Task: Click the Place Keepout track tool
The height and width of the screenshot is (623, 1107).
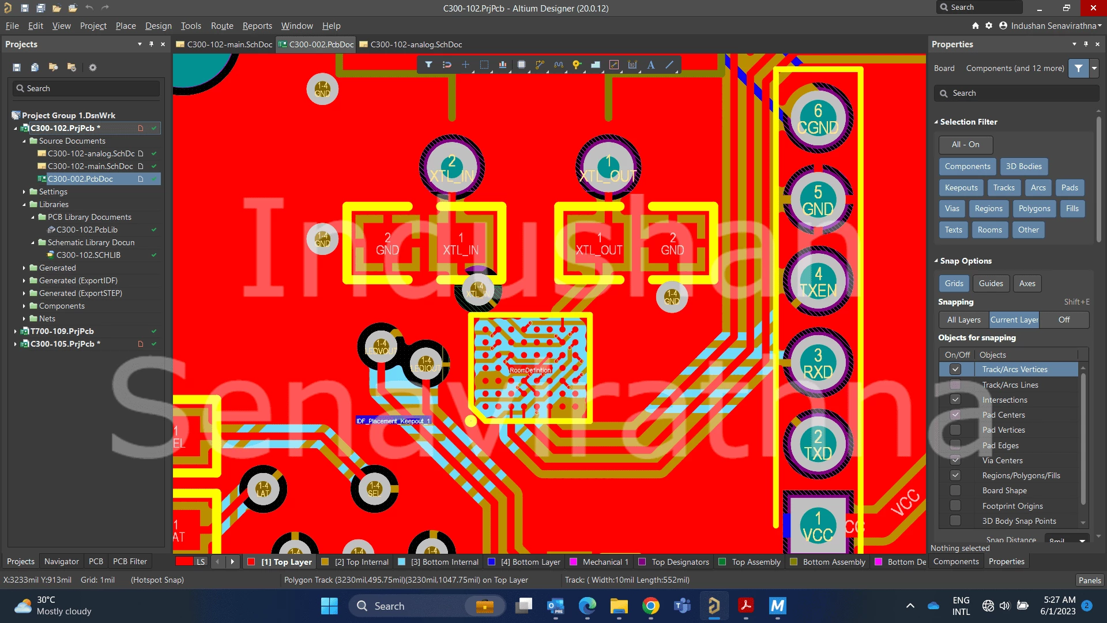Action: [614, 65]
